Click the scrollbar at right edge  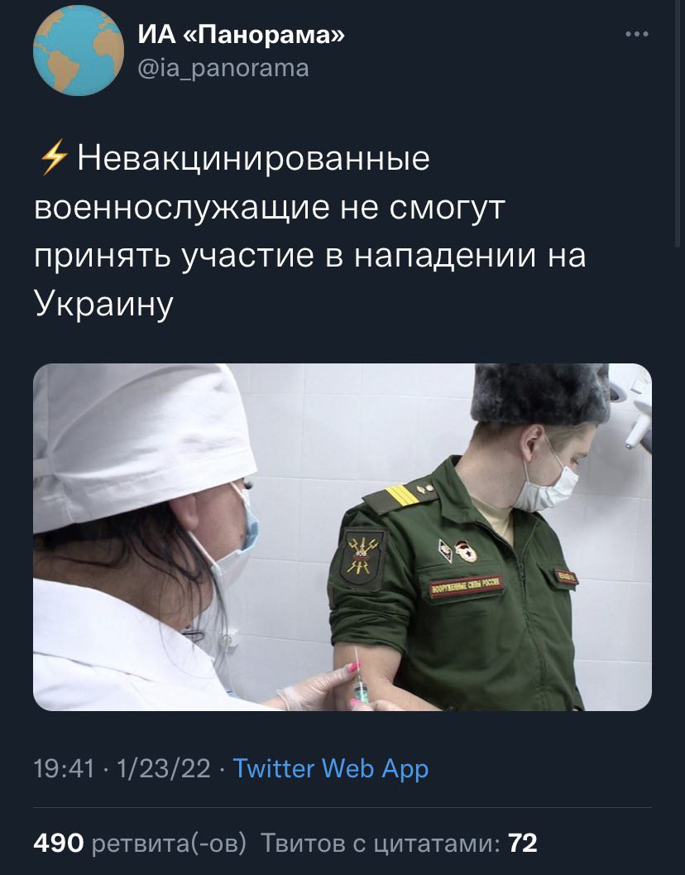679,123
